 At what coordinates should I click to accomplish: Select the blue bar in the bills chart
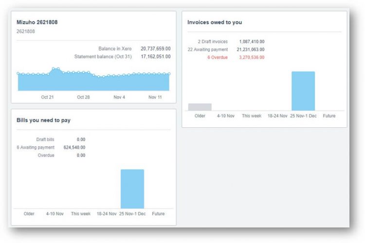point(132,189)
